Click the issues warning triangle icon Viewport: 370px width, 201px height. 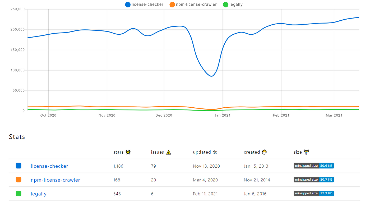pyautogui.click(x=168, y=152)
